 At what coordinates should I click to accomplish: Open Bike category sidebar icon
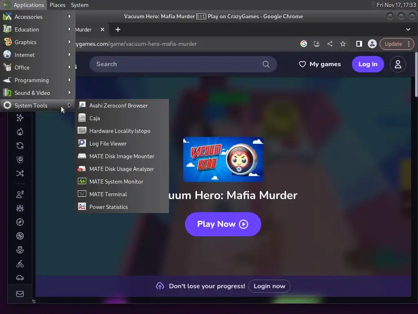tap(20, 264)
